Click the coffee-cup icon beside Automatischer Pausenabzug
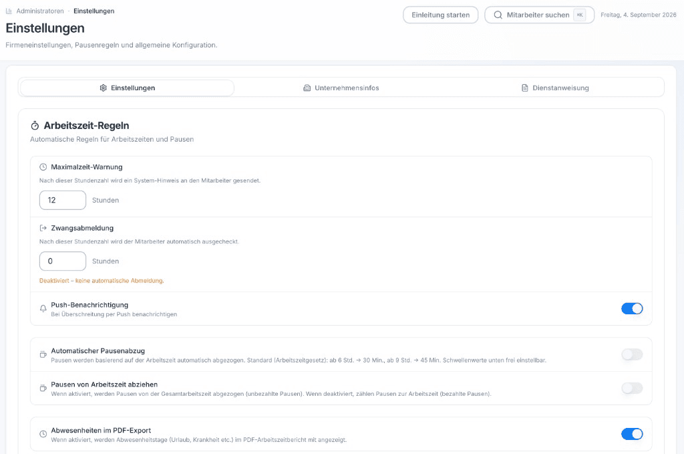 click(x=43, y=354)
